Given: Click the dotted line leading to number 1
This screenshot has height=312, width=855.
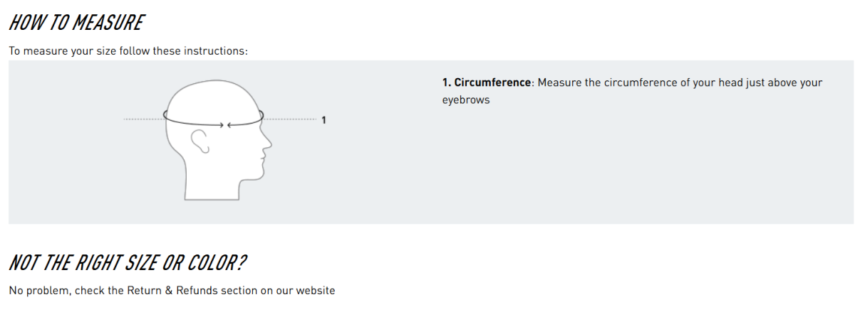Looking at the screenshot, I should pos(290,119).
